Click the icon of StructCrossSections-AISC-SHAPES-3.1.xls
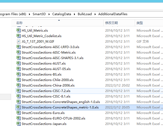 19,58
